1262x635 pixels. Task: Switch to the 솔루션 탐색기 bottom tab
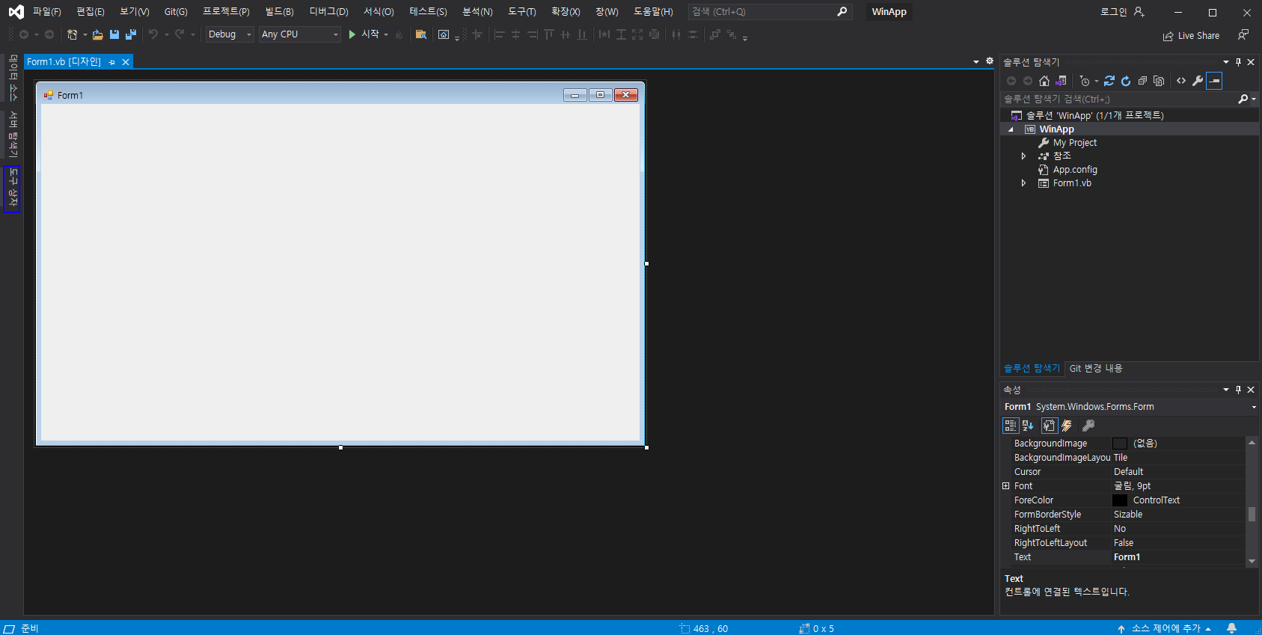coord(1032,368)
